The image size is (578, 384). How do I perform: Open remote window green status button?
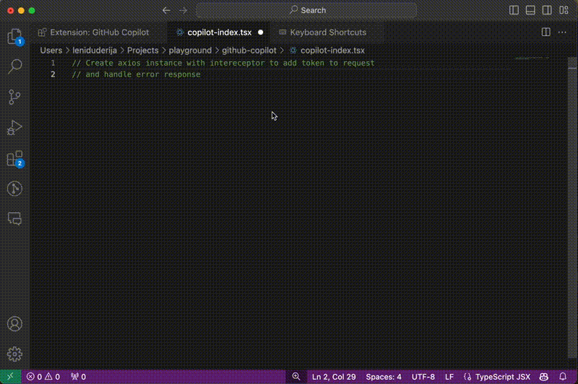click(x=10, y=377)
